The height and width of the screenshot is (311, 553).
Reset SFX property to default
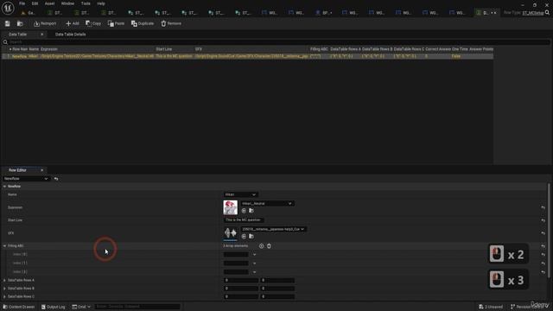point(543,233)
